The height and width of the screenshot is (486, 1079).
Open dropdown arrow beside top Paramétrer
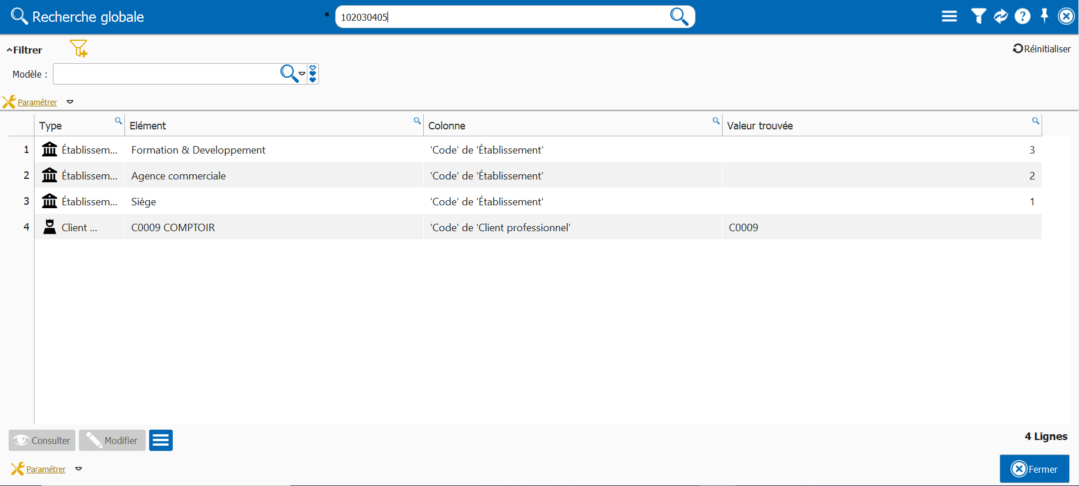click(x=70, y=102)
